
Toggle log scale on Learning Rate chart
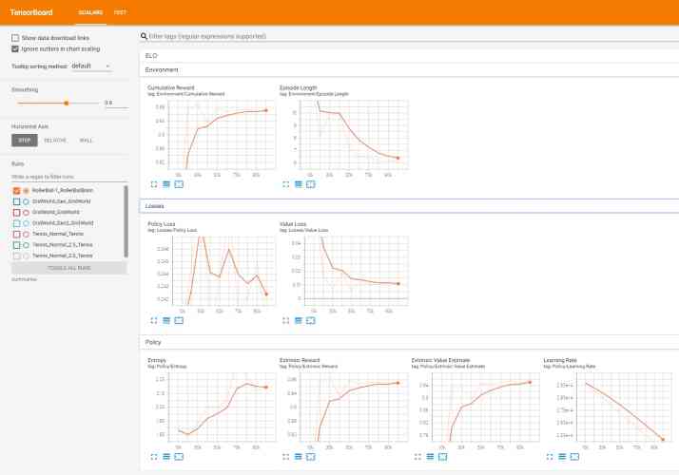[562, 457]
